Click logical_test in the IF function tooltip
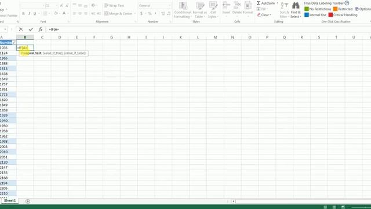This screenshot has width=371, height=209. [32, 53]
